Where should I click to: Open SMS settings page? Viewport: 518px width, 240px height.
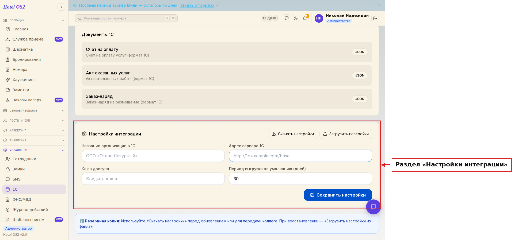pos(34,179)
